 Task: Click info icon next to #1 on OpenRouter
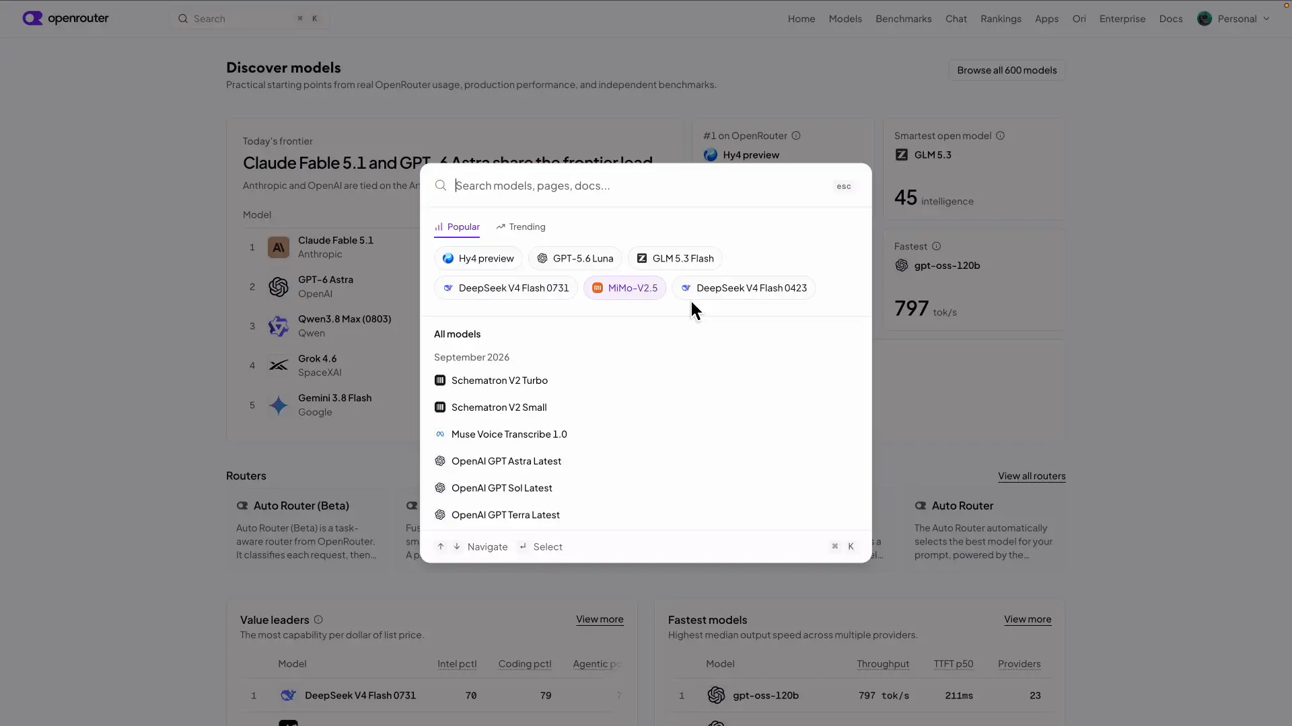796,136
